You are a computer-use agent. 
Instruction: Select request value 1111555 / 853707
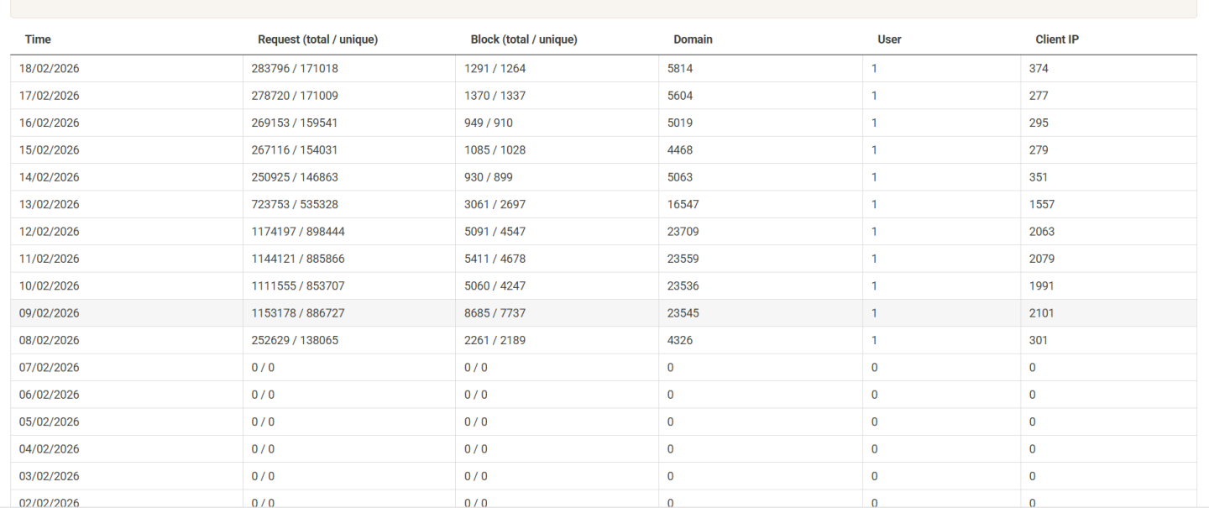tap(298, 285)
